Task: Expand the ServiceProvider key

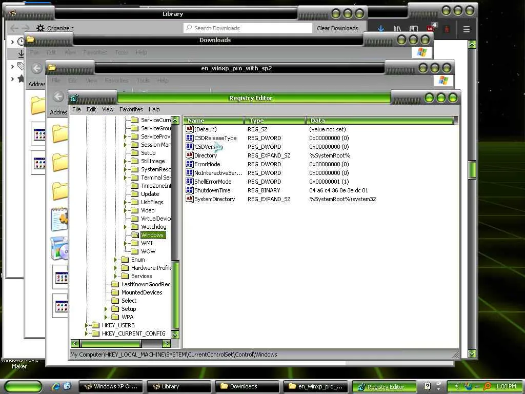Action: coord(125,136)
